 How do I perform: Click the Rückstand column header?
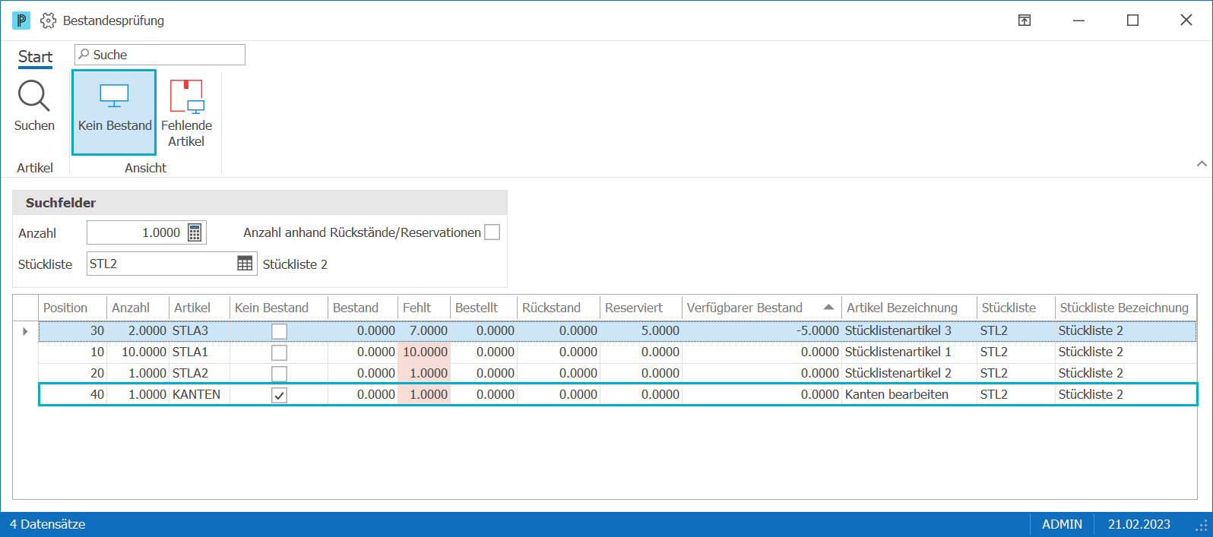(559, 308)
